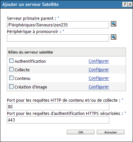Open the help question mark icon

point(125,4)
